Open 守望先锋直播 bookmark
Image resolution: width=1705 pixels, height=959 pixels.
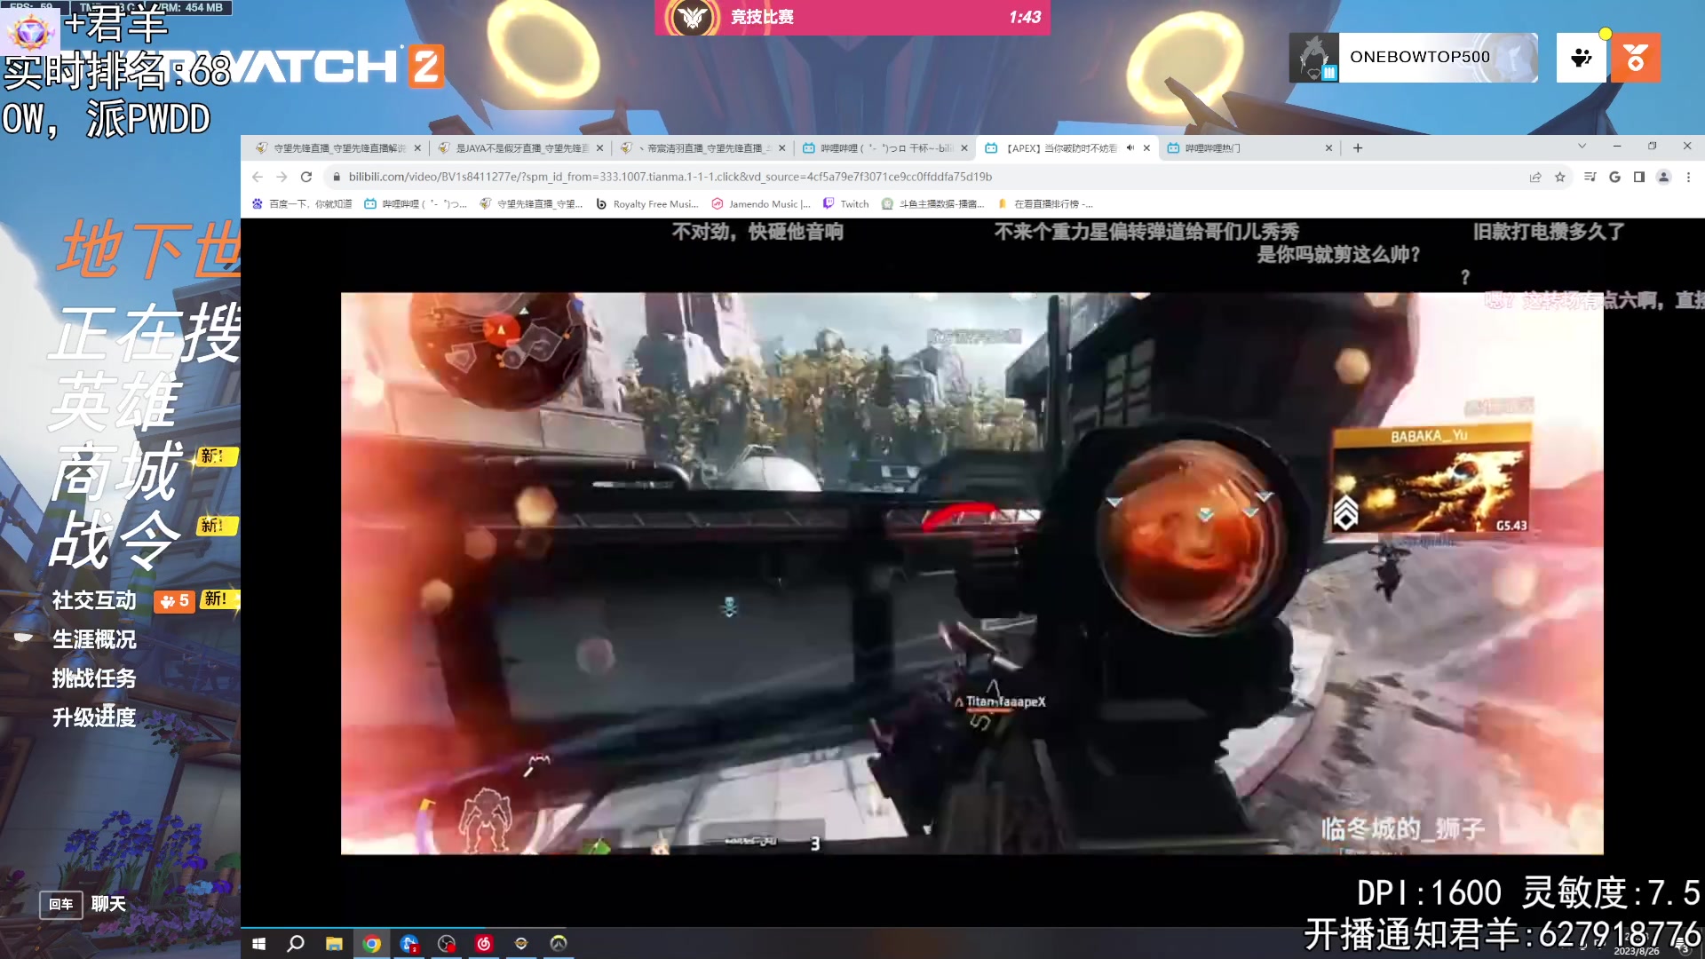click(530, 204)
